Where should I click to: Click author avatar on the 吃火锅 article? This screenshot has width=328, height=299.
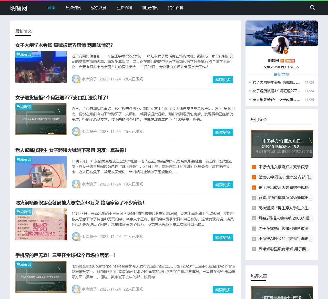[x=76, y=236]
